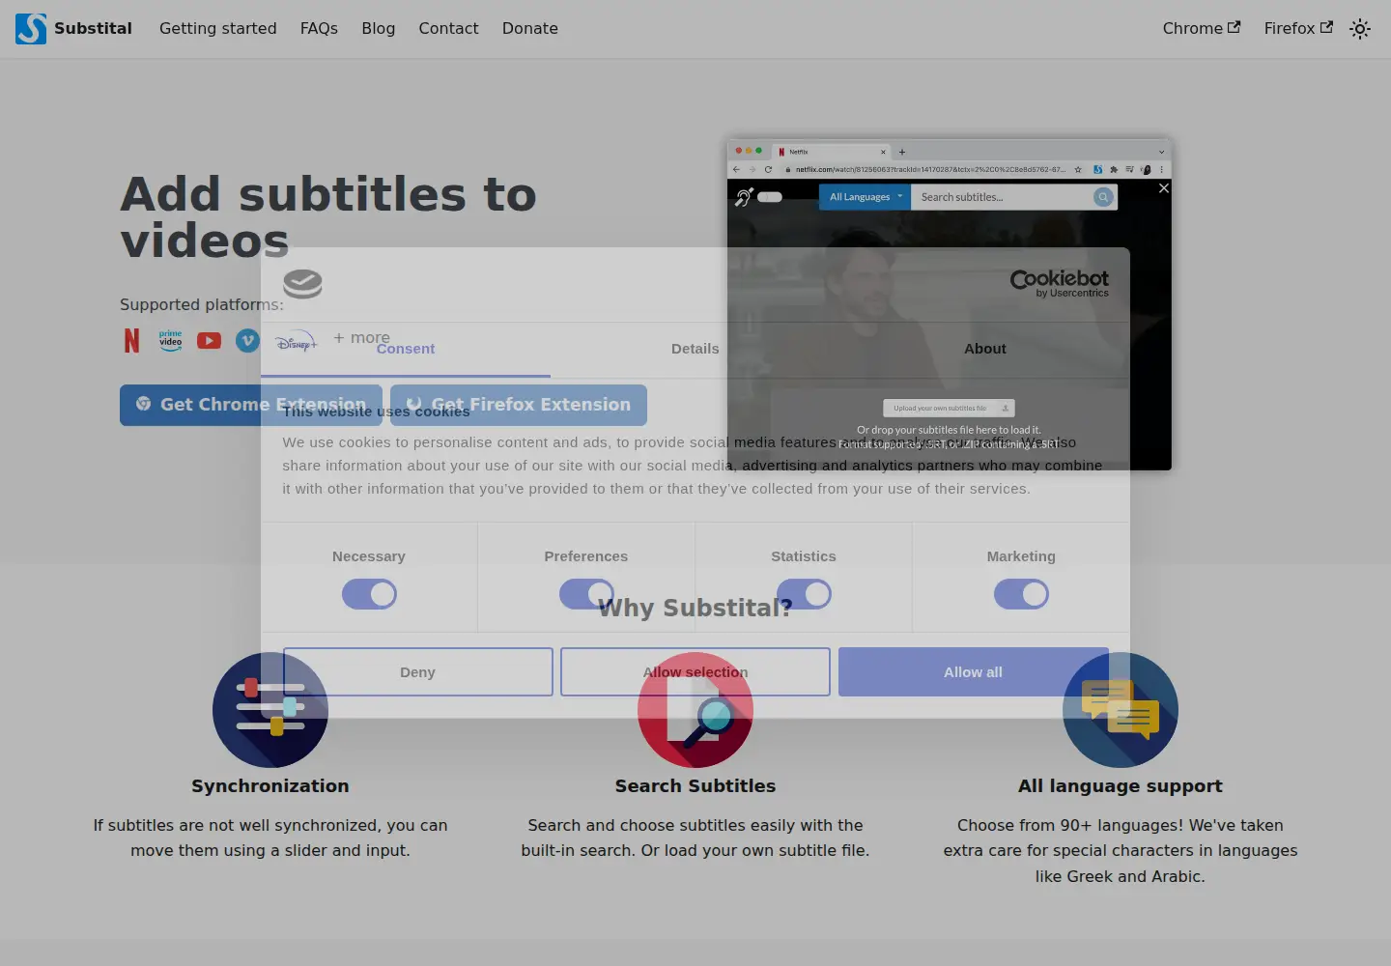Click the Get Chrome Extension button

click(251, 405)
